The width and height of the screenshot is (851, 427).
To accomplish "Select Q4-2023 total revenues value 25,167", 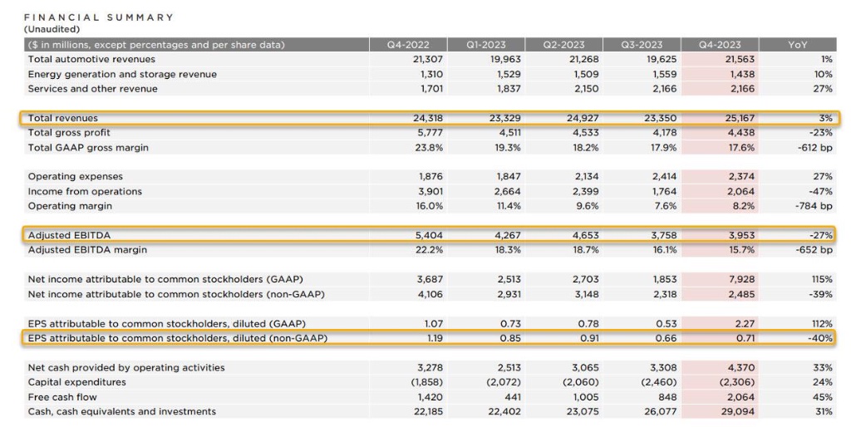I will pyautogui.click(x=740, y=118).
